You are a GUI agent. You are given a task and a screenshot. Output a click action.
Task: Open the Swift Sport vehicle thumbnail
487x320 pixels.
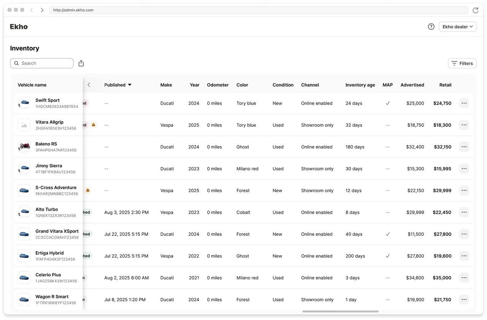click(x=24, y=103)
